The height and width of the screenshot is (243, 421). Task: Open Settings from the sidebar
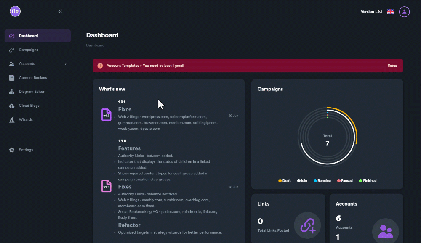pyautogui.click(x=26, y=150)
